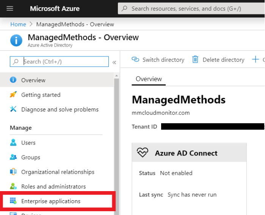The image size is (265, 215).
Task: Focus the sidebar Search (Ctrl+/) field
Action: (x=64, y=61)
